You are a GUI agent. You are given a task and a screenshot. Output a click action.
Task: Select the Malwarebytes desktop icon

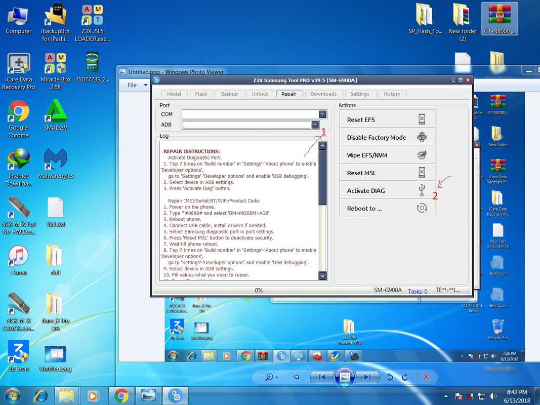pyautogui.click(x=56, y=164)
